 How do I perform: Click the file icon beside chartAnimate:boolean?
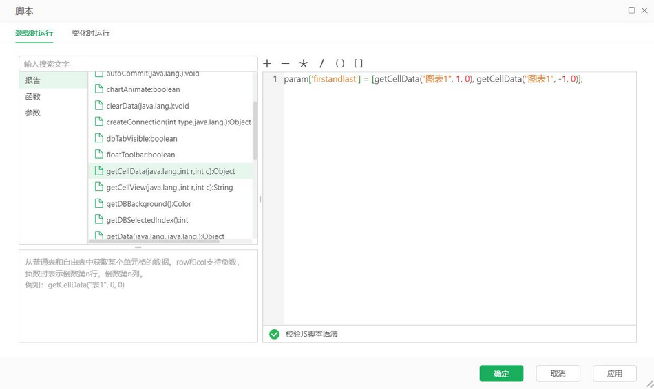click(x=99, y=89)
